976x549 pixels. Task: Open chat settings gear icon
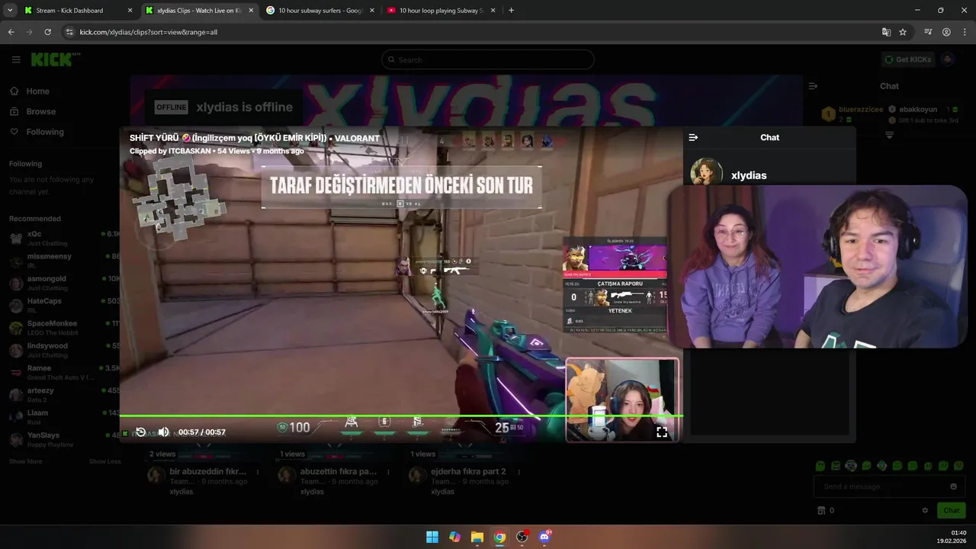[925, 510]
